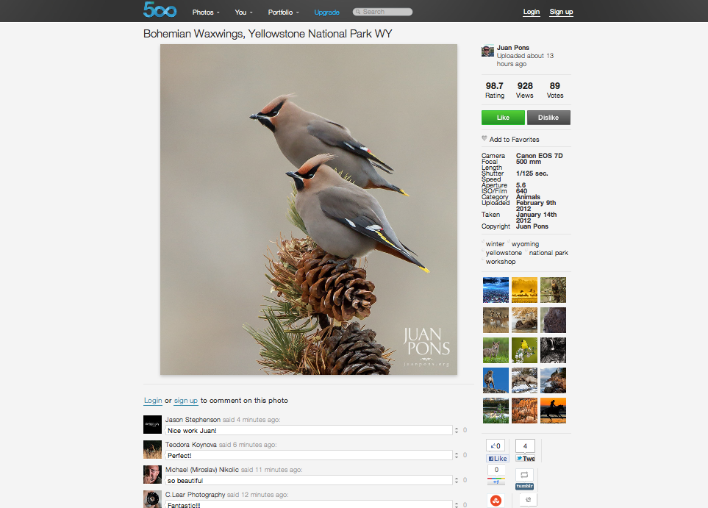Click the Facebook Like share icon
Image resolution: width=708 pixels, height=508 pixels.
[x=497, y=458]
